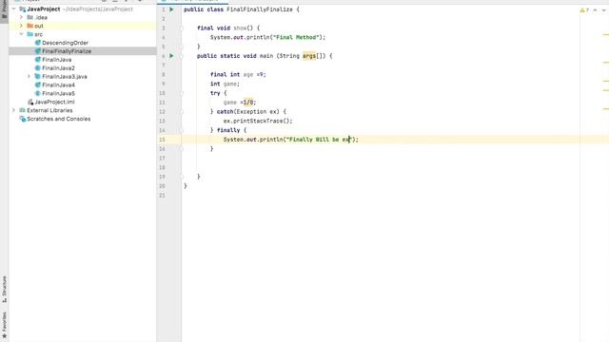Fold the main method at line 6
609x342 pixels.
(x=182, y=56)
